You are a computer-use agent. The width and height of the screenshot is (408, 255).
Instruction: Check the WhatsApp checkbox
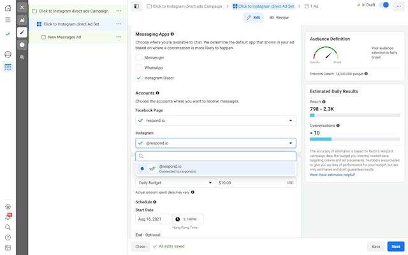[x=139, y=68]
